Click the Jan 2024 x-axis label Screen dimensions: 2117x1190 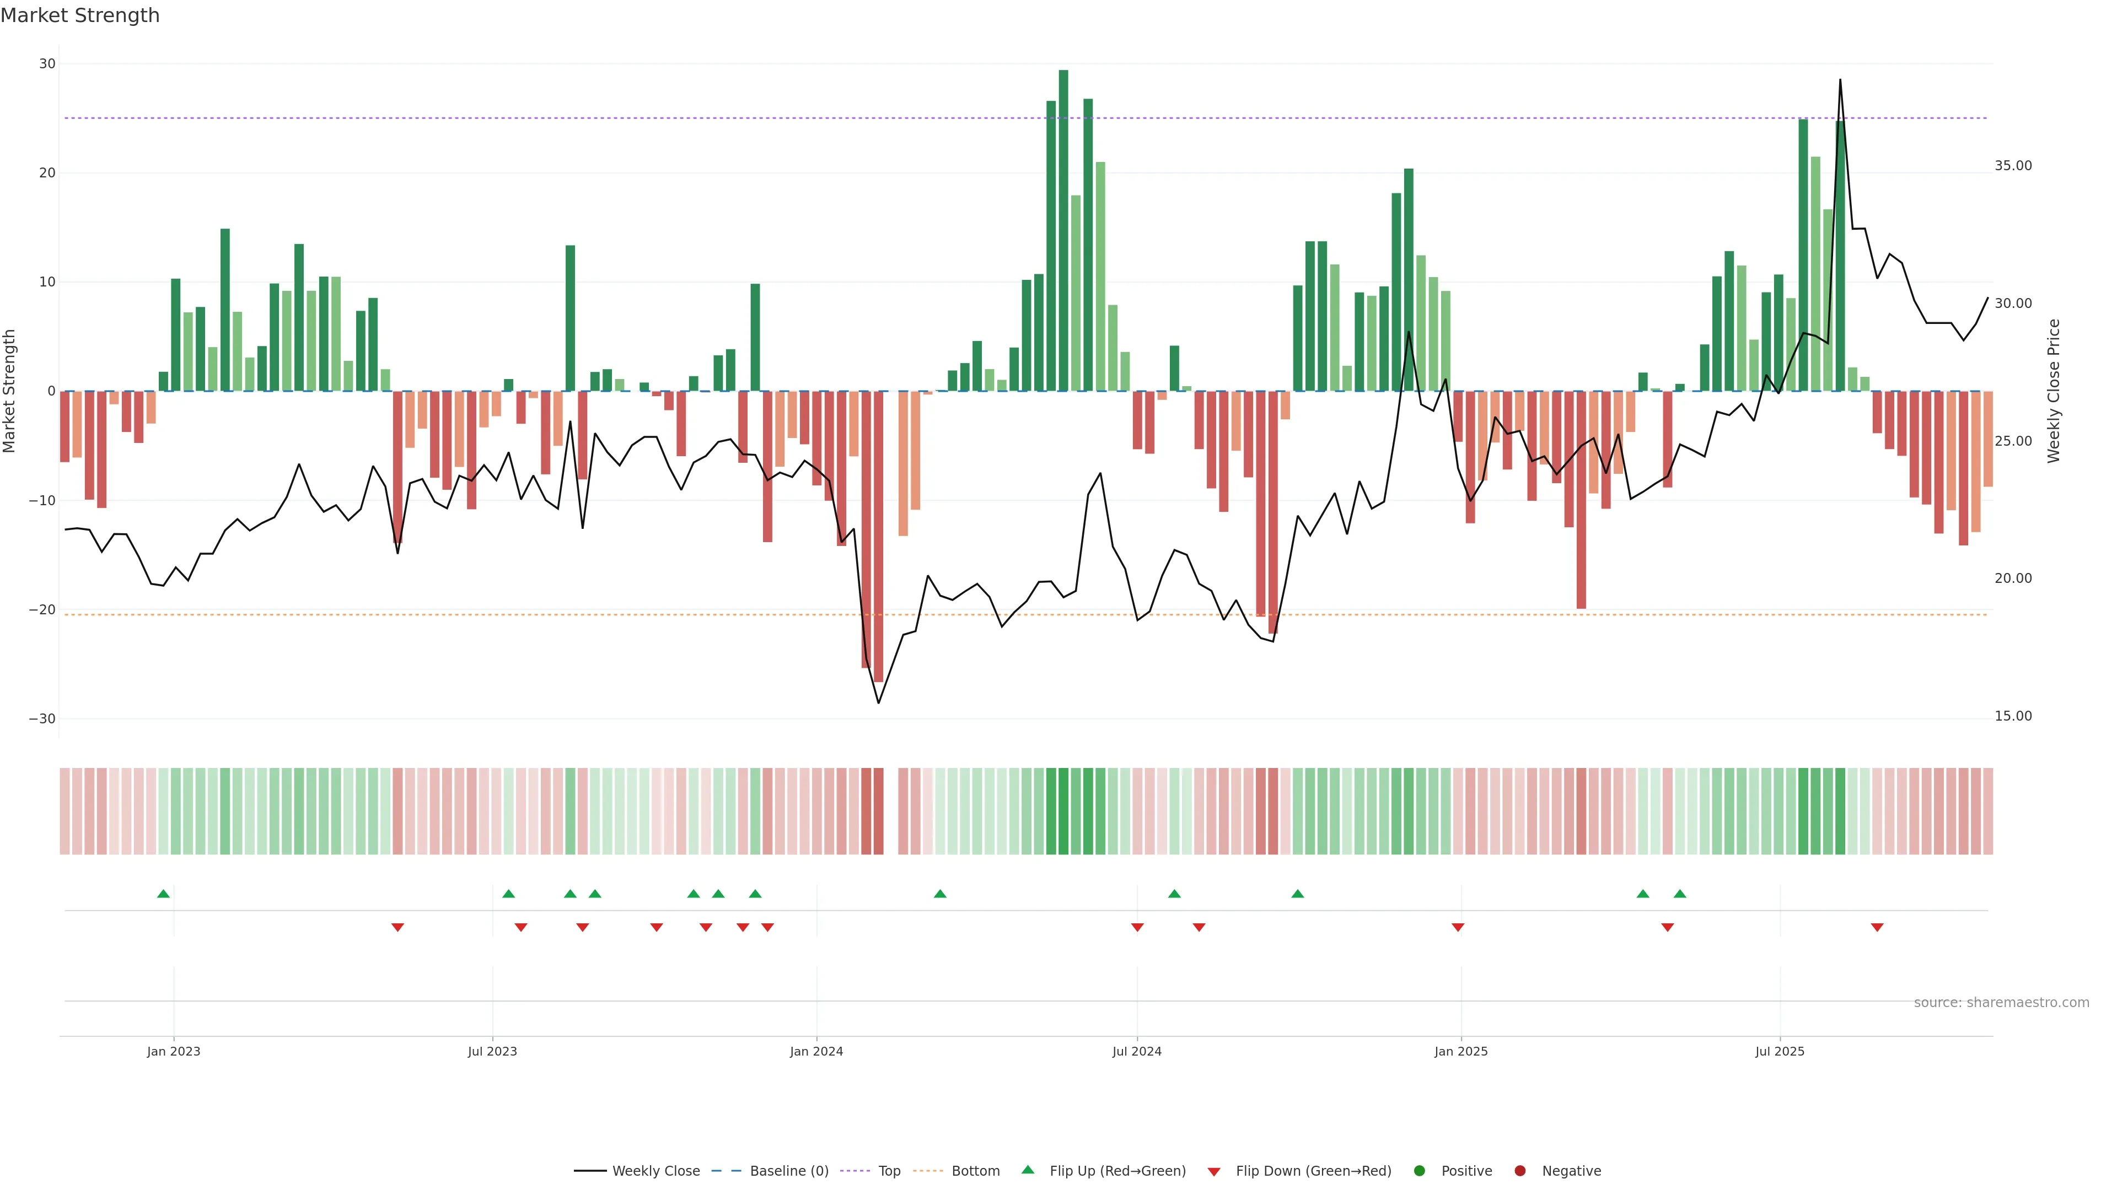coord(816,1051)
